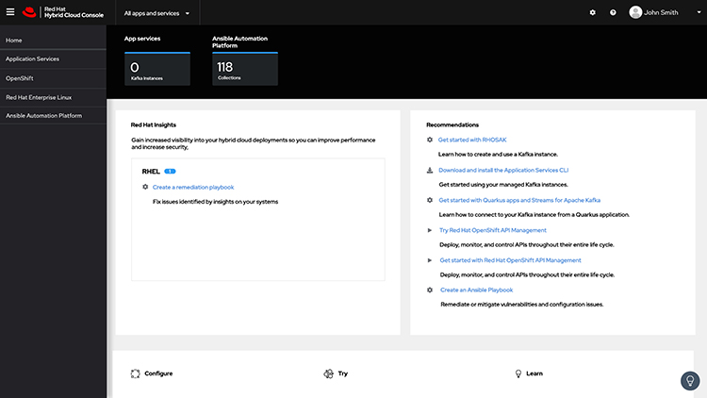Click the Configure section icon
The image size is (707, 398).
(x=135, y=373)
